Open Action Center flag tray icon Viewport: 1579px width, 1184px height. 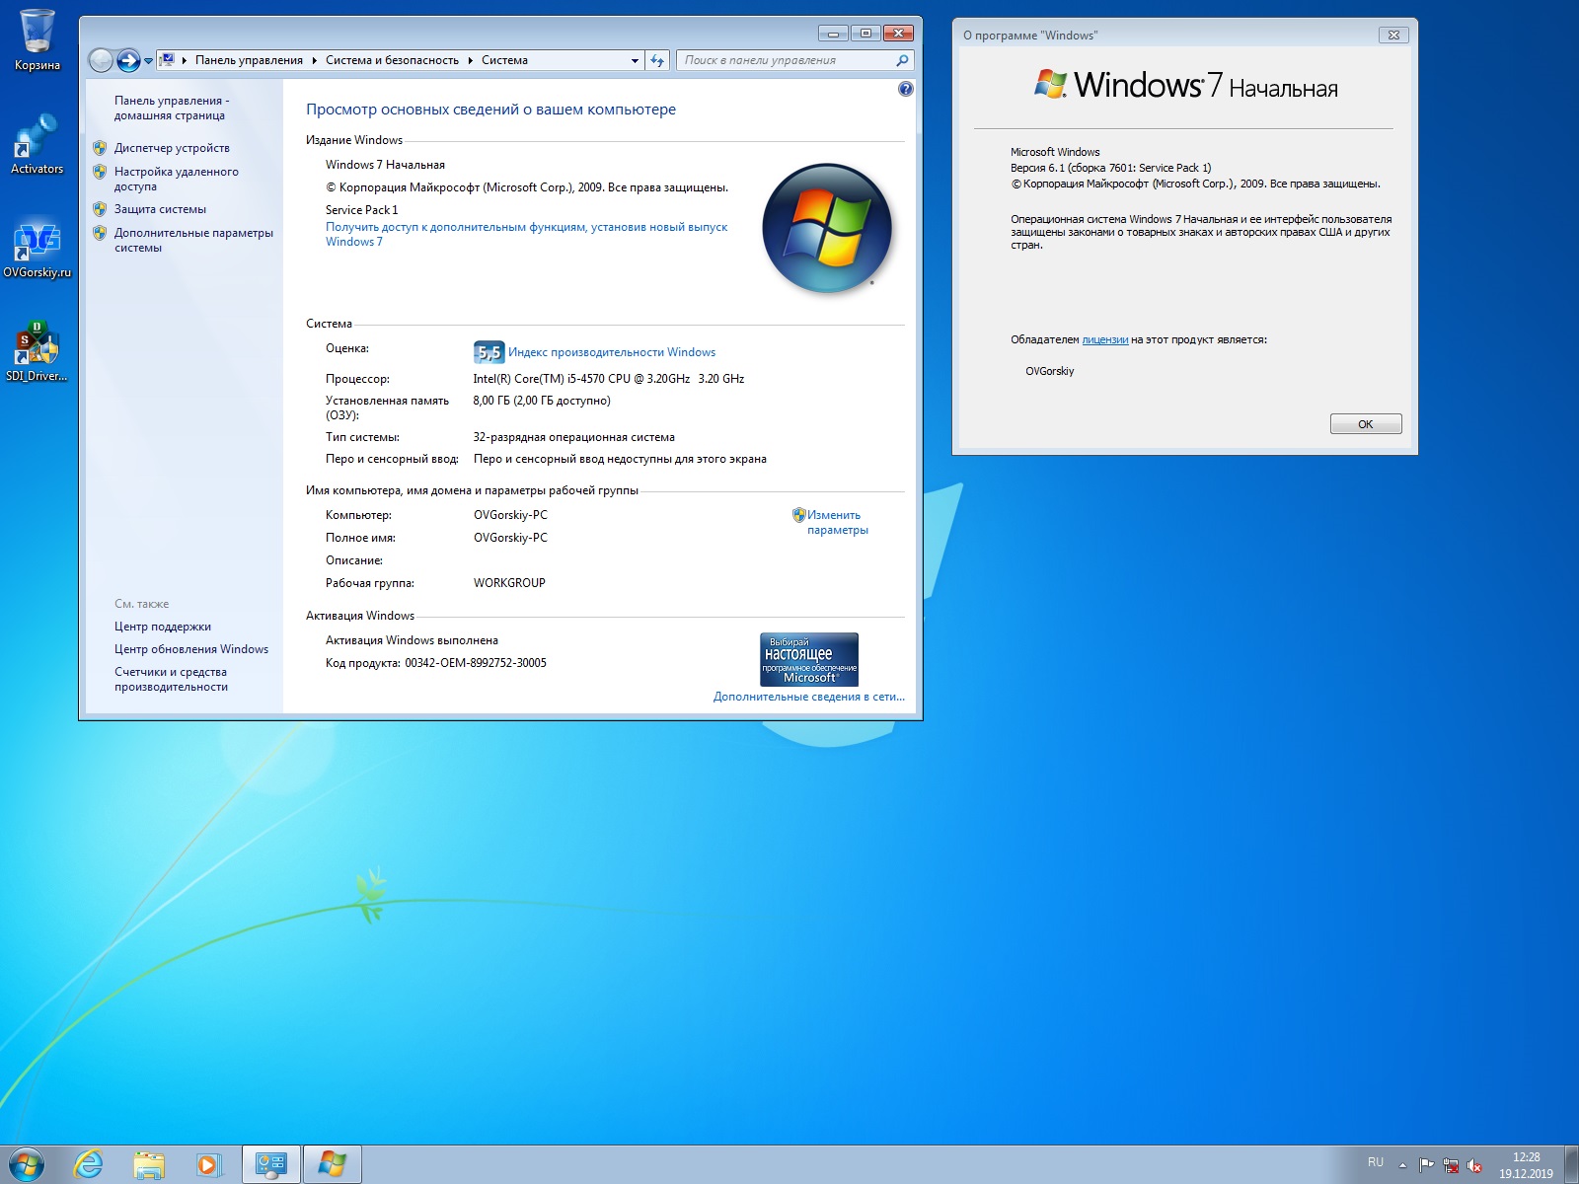(x=1426, y=1165)
